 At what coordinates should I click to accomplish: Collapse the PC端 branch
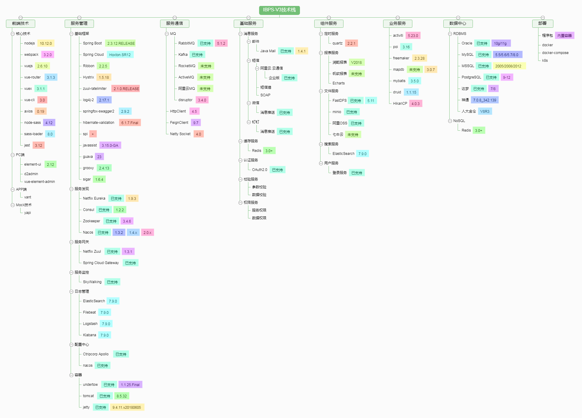(13, 155)
